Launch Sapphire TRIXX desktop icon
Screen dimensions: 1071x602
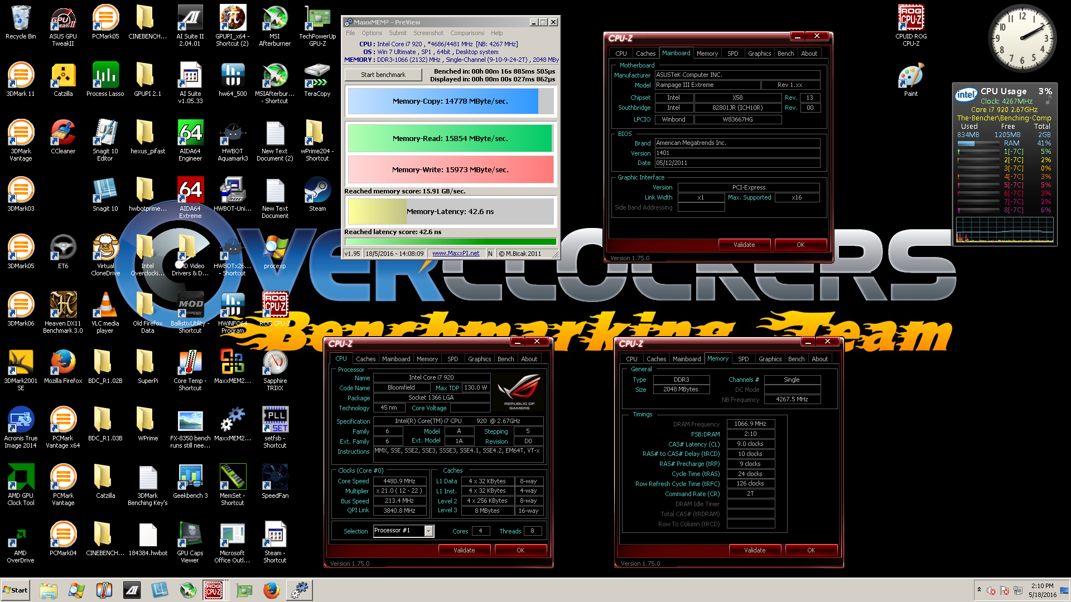[275, 370]
